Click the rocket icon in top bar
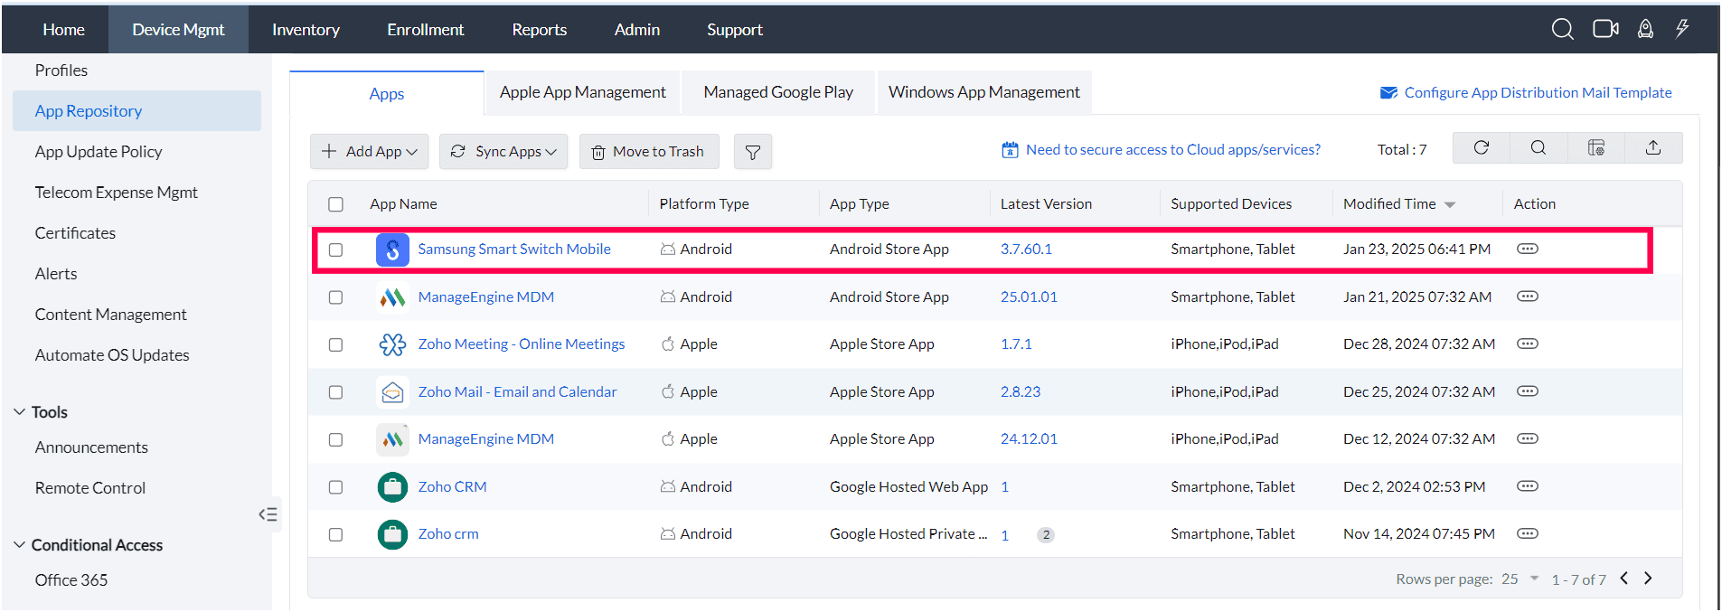This screenshot has height=612, width=1722. coord(1645,29)
